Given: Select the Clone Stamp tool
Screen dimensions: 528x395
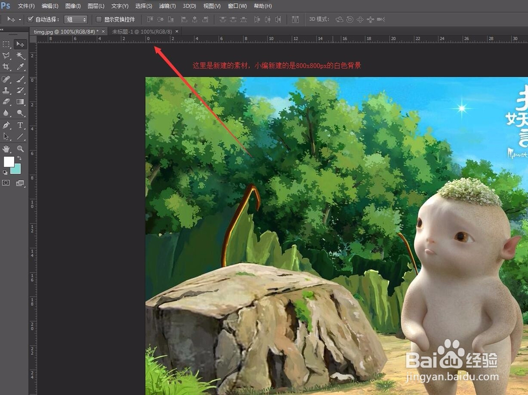Looking at the screenshot, I should coord(6,90).
